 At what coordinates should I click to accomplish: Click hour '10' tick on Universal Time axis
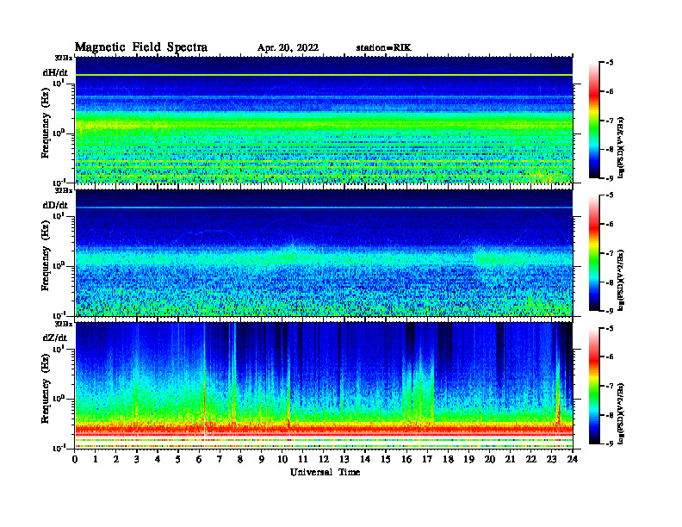tap(282, 459)
